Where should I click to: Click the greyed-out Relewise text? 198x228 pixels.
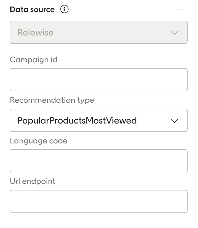tap(35, 32)
